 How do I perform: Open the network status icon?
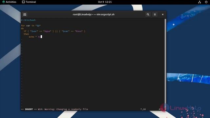199,2
